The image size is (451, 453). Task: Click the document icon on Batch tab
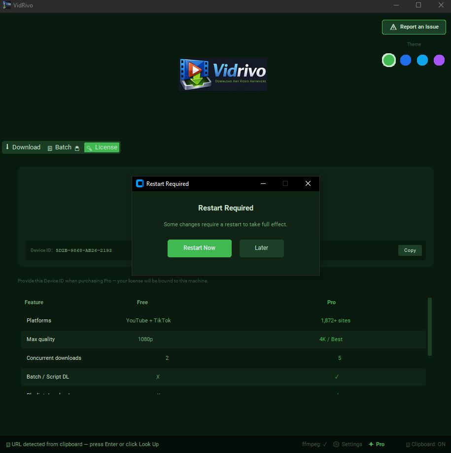tap(50, 148)
